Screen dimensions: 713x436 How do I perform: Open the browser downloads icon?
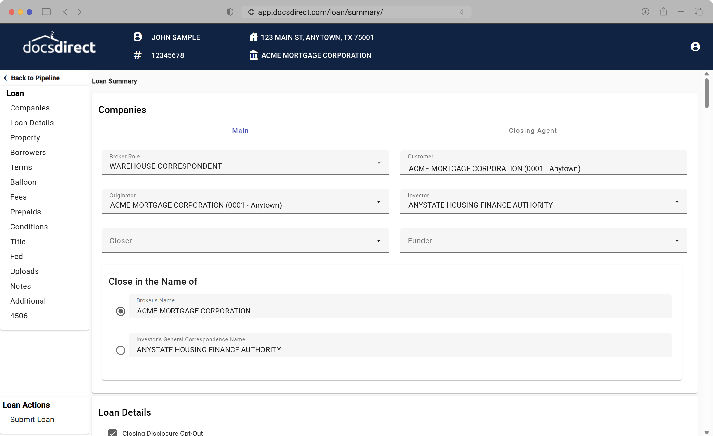pos(645,12)
